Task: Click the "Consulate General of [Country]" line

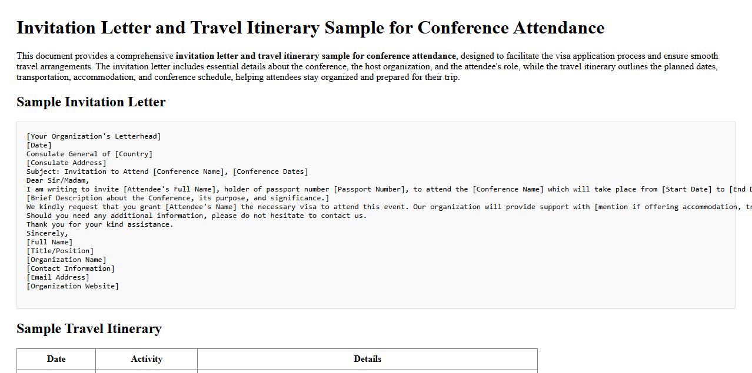Action: tap(89, 154)
